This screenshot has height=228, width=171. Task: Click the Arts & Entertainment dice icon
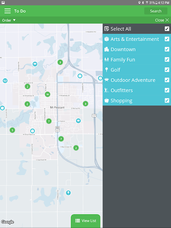(106, 39)
